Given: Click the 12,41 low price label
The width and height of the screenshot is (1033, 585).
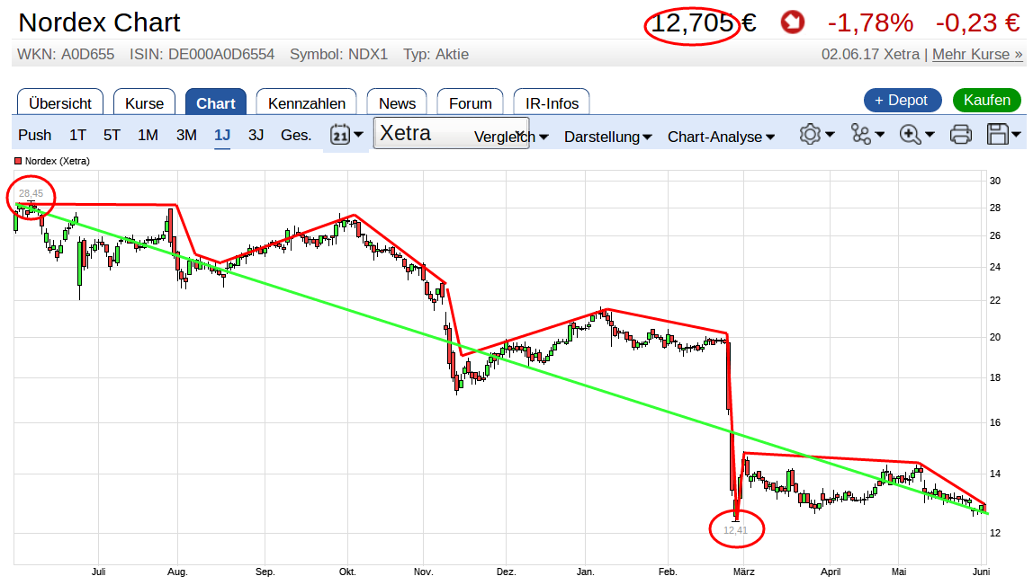Looking at the screenshot, I should pos(735,529).
